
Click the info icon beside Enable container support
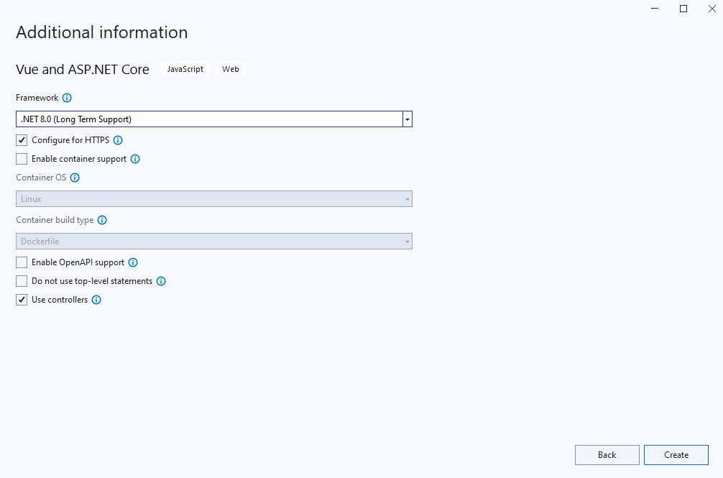pos(135,159)
